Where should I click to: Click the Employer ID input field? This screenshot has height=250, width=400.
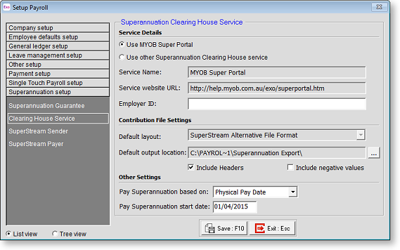point(277,104)
